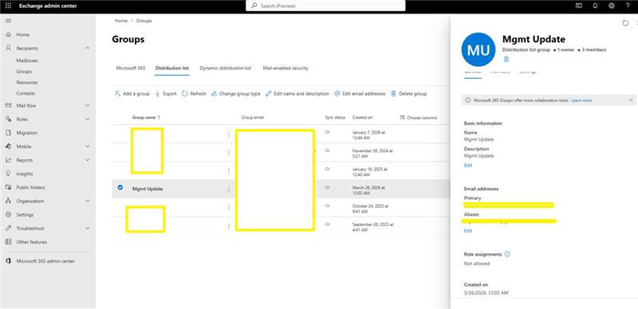
Task: Click Learn more link in banner
Action: click(581, 100)
